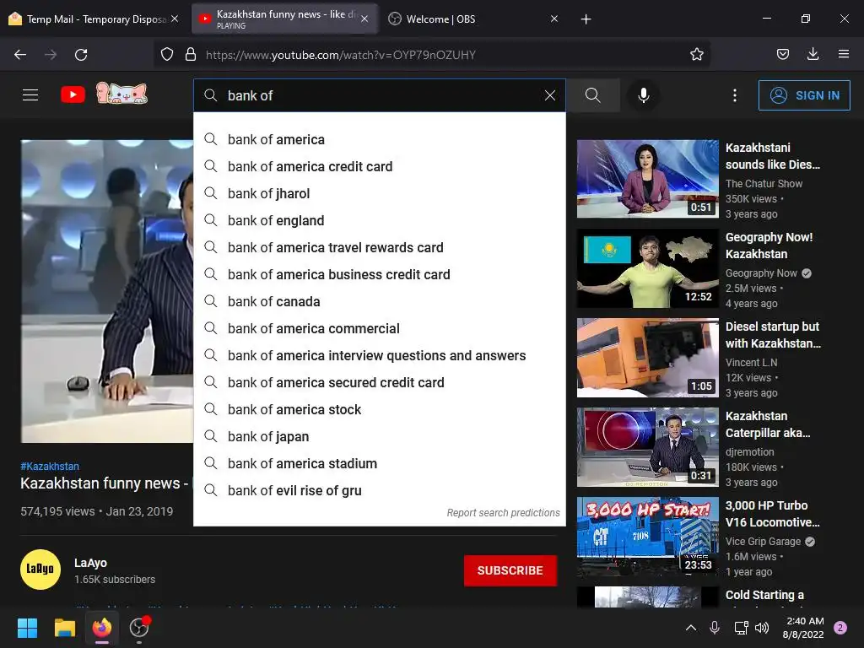Open Diesel startup orange train thumbnail
Image resolution: width=864 pixels, height=648 pixels.
[647, 358]
